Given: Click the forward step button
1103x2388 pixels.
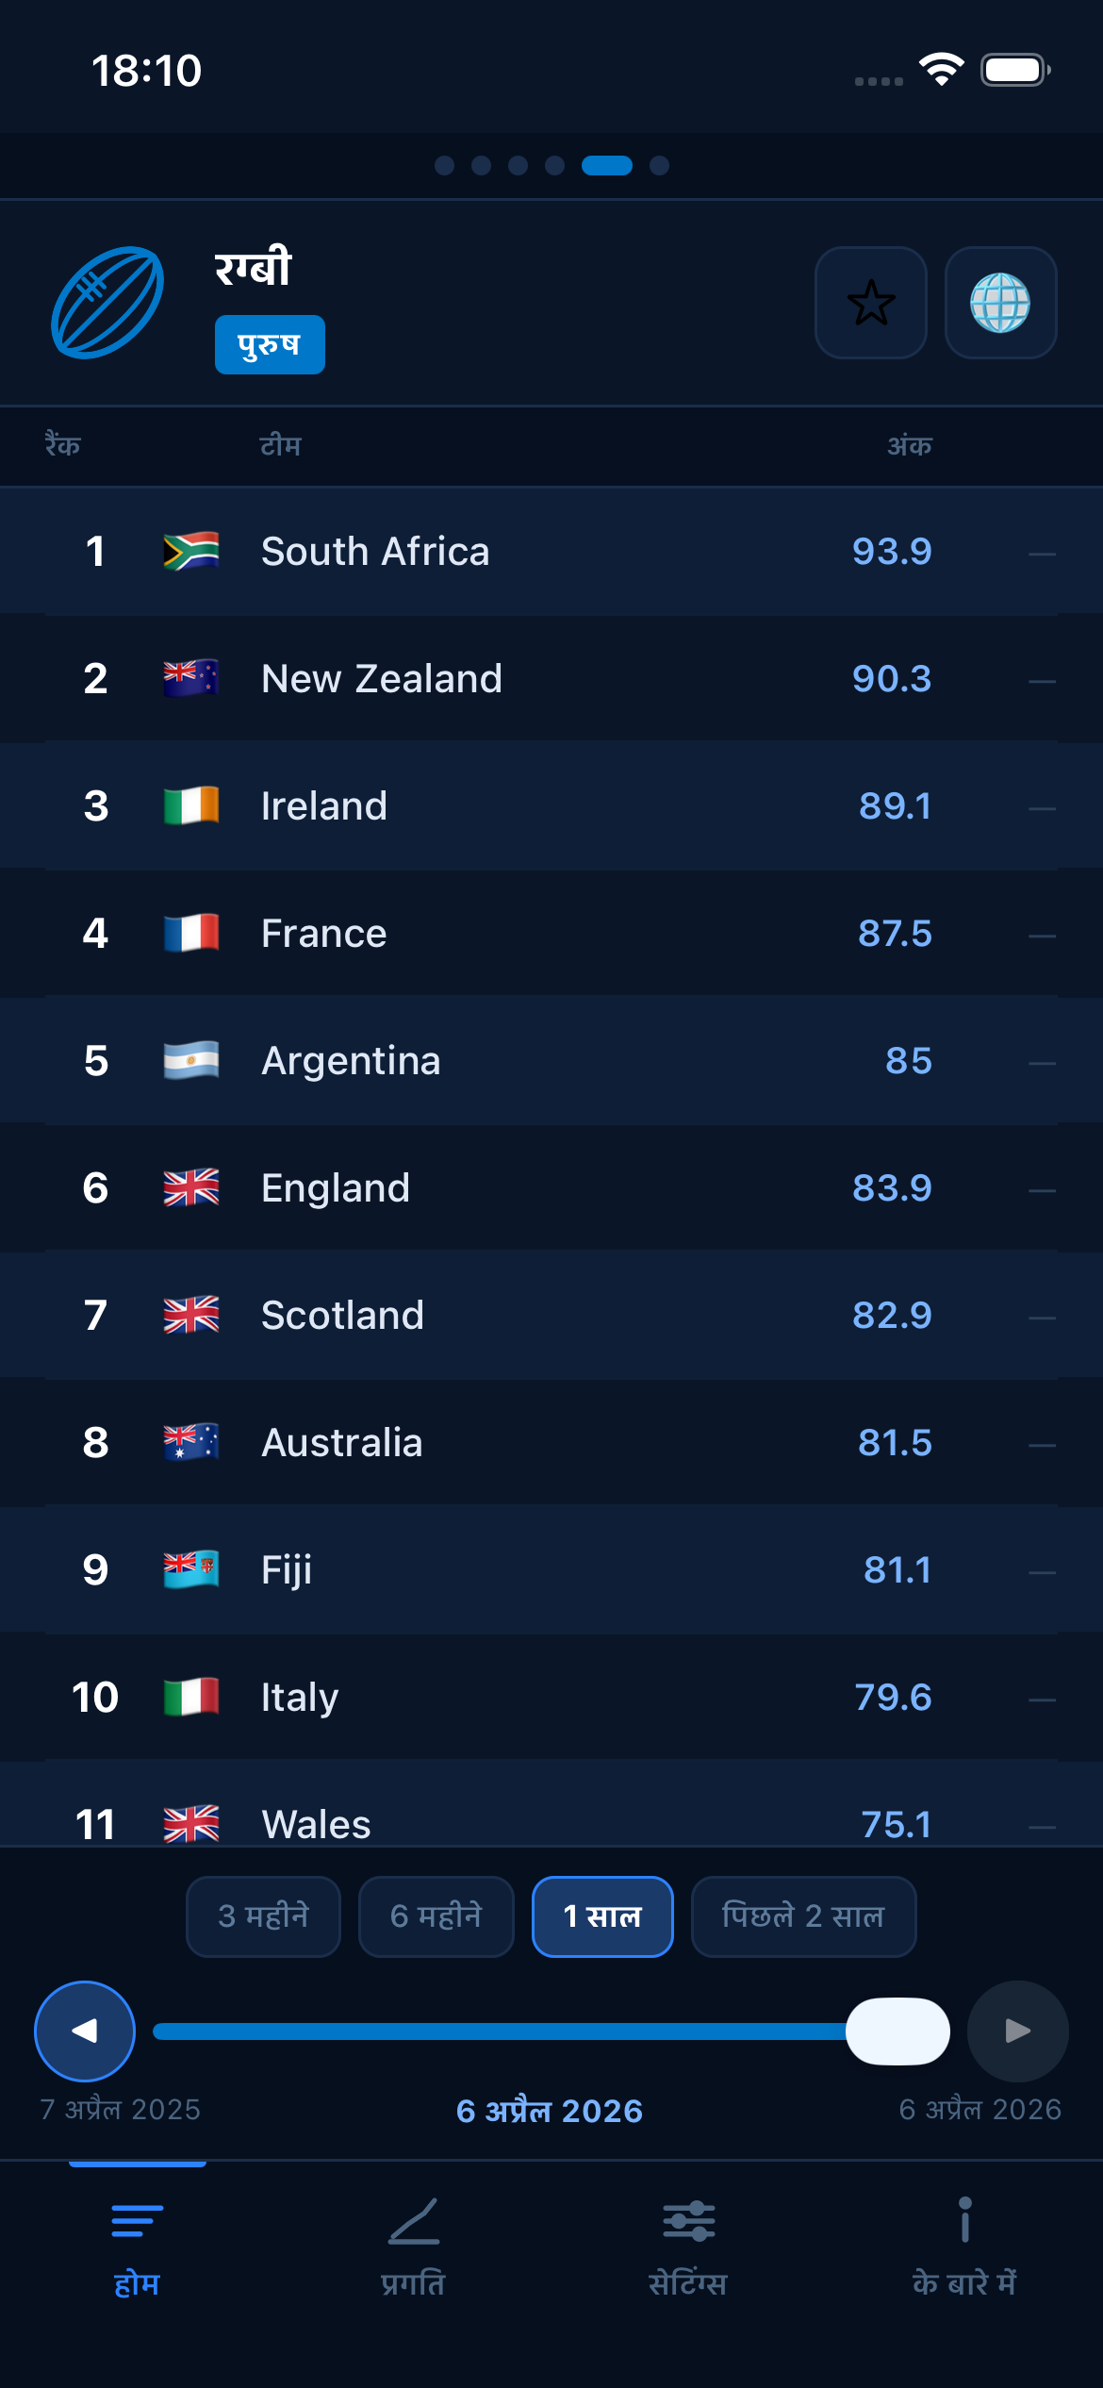Looking at the screenshot, I should [x=1016, y=2031].
